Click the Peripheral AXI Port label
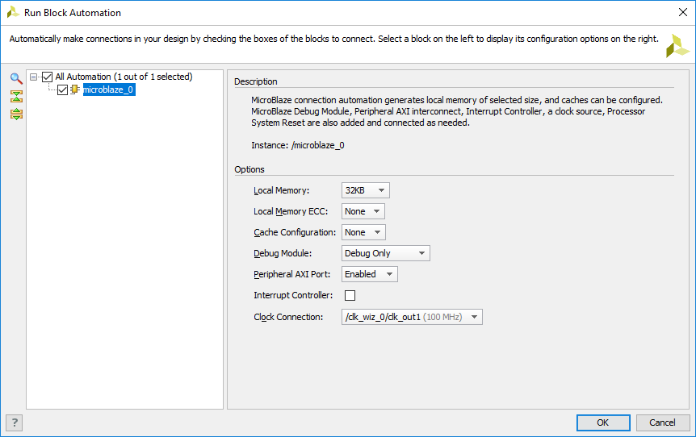This screenshot has width=696, height=437. click(292, 274)
